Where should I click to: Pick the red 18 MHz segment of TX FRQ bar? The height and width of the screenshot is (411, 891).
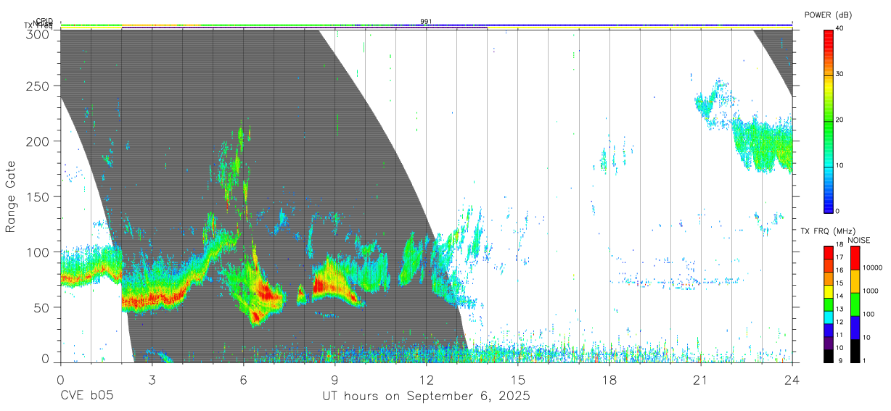pyautogui.click(x=829, y=253)
